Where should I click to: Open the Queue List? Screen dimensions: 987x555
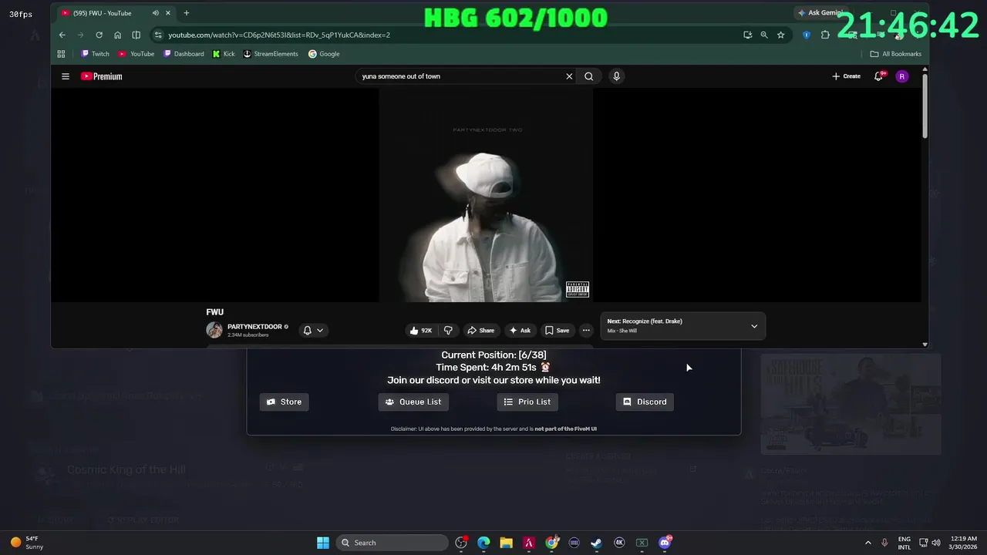coord(413,402)
